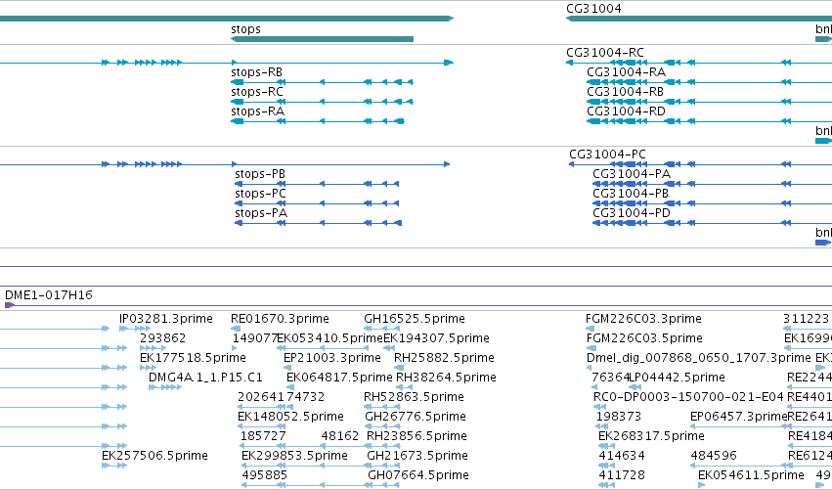Open the EK064817.5prime EST label
This screenshot has width=832, height=490.
point(339,378)
